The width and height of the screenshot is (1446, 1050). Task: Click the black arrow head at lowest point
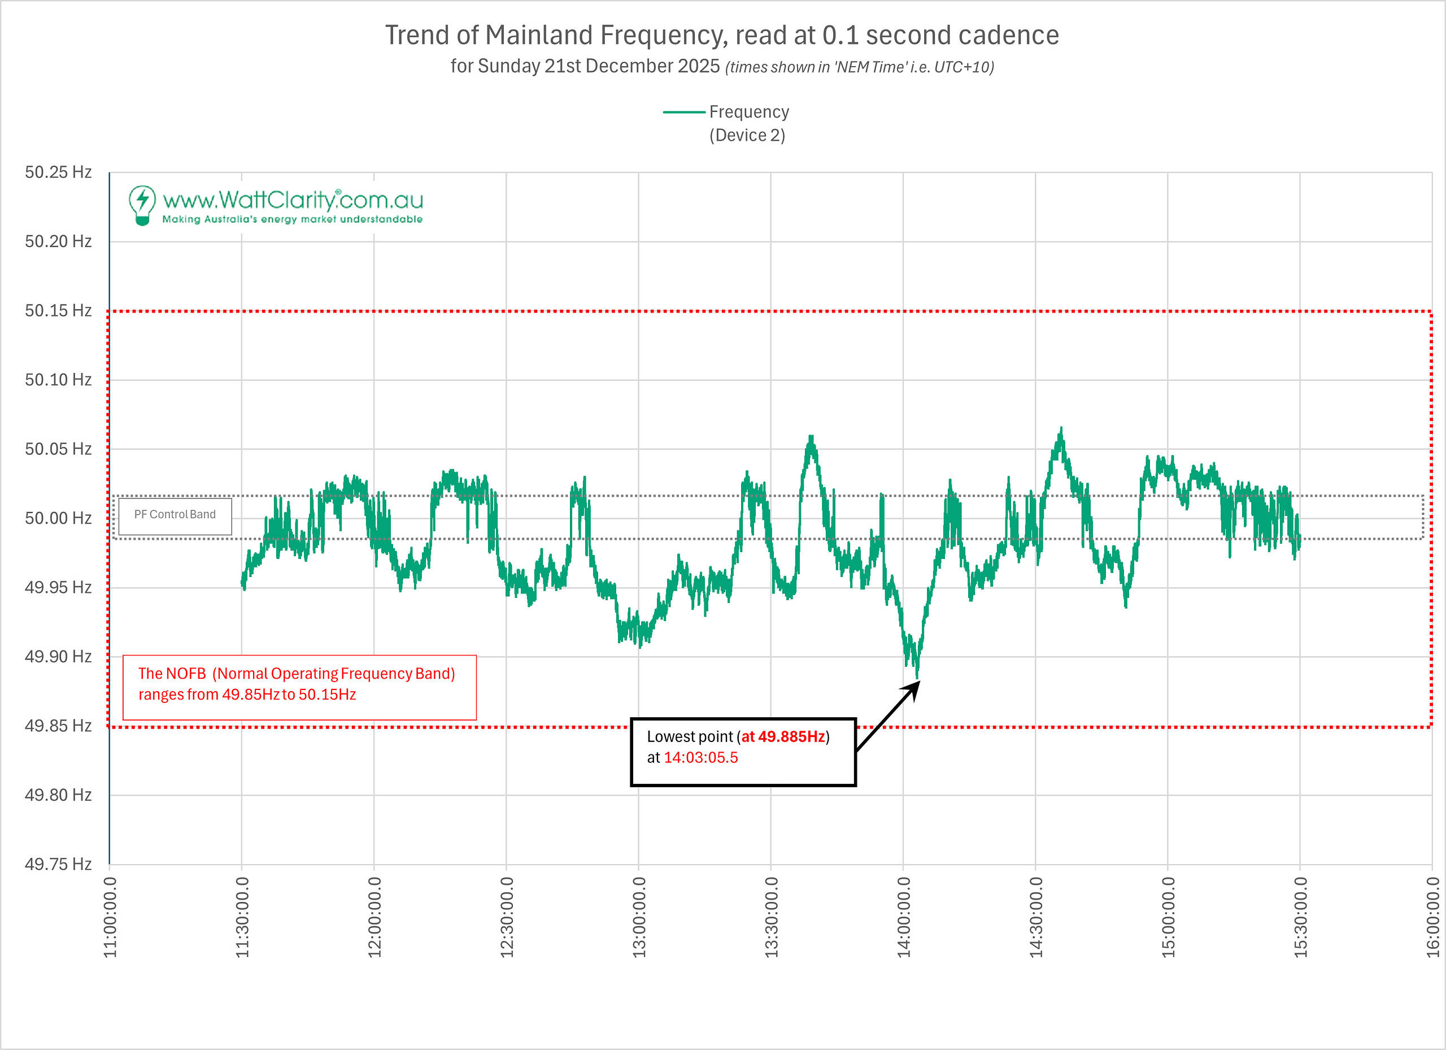(913, 688)
